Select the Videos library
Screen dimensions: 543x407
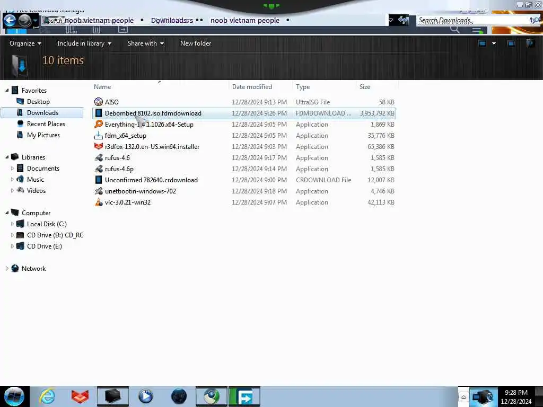pyautogui.click(x=36, y=190)
